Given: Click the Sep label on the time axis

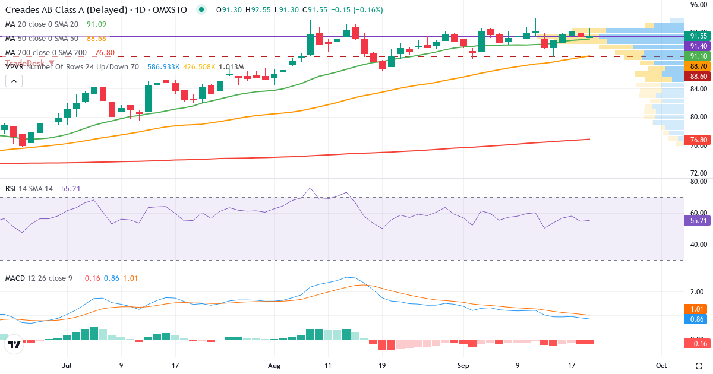Looking at the screenshot, I should [x=464, y=365].
